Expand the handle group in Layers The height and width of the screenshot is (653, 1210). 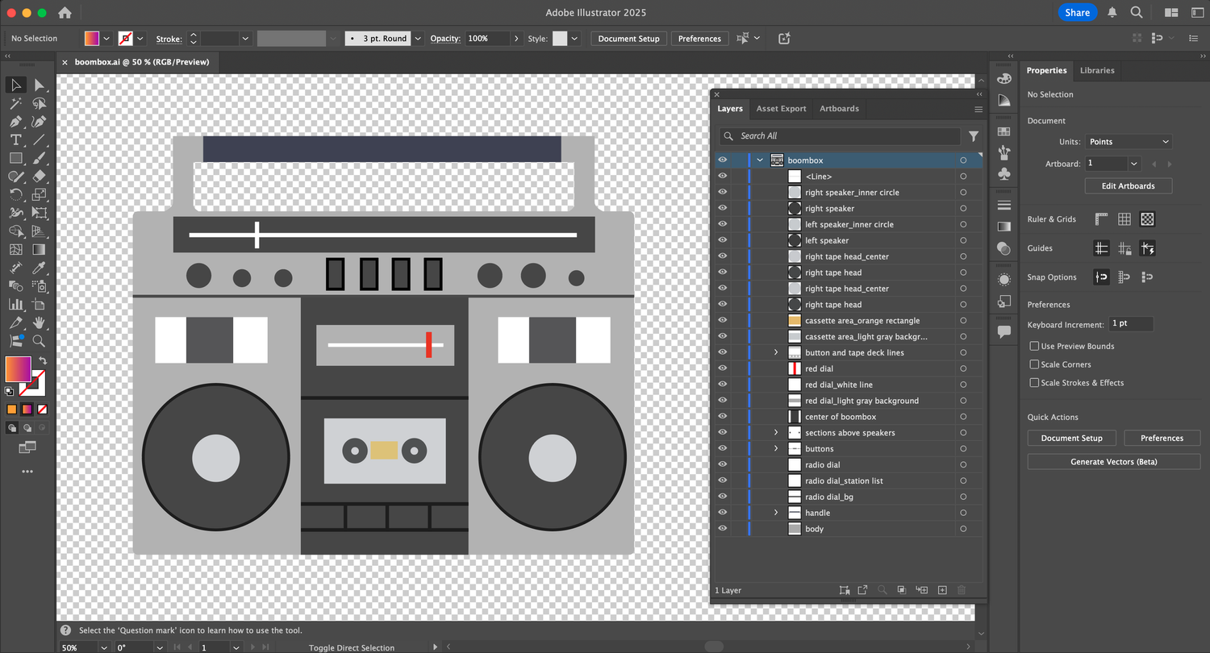click(x=776, y=513)
